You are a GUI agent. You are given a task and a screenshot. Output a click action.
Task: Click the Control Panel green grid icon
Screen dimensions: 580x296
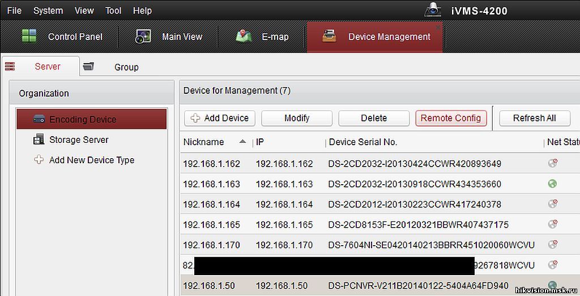29,36
